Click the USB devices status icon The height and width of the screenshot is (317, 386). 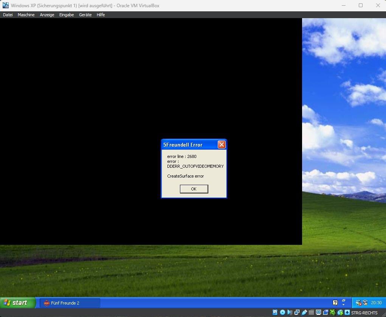tap(304, 312)
